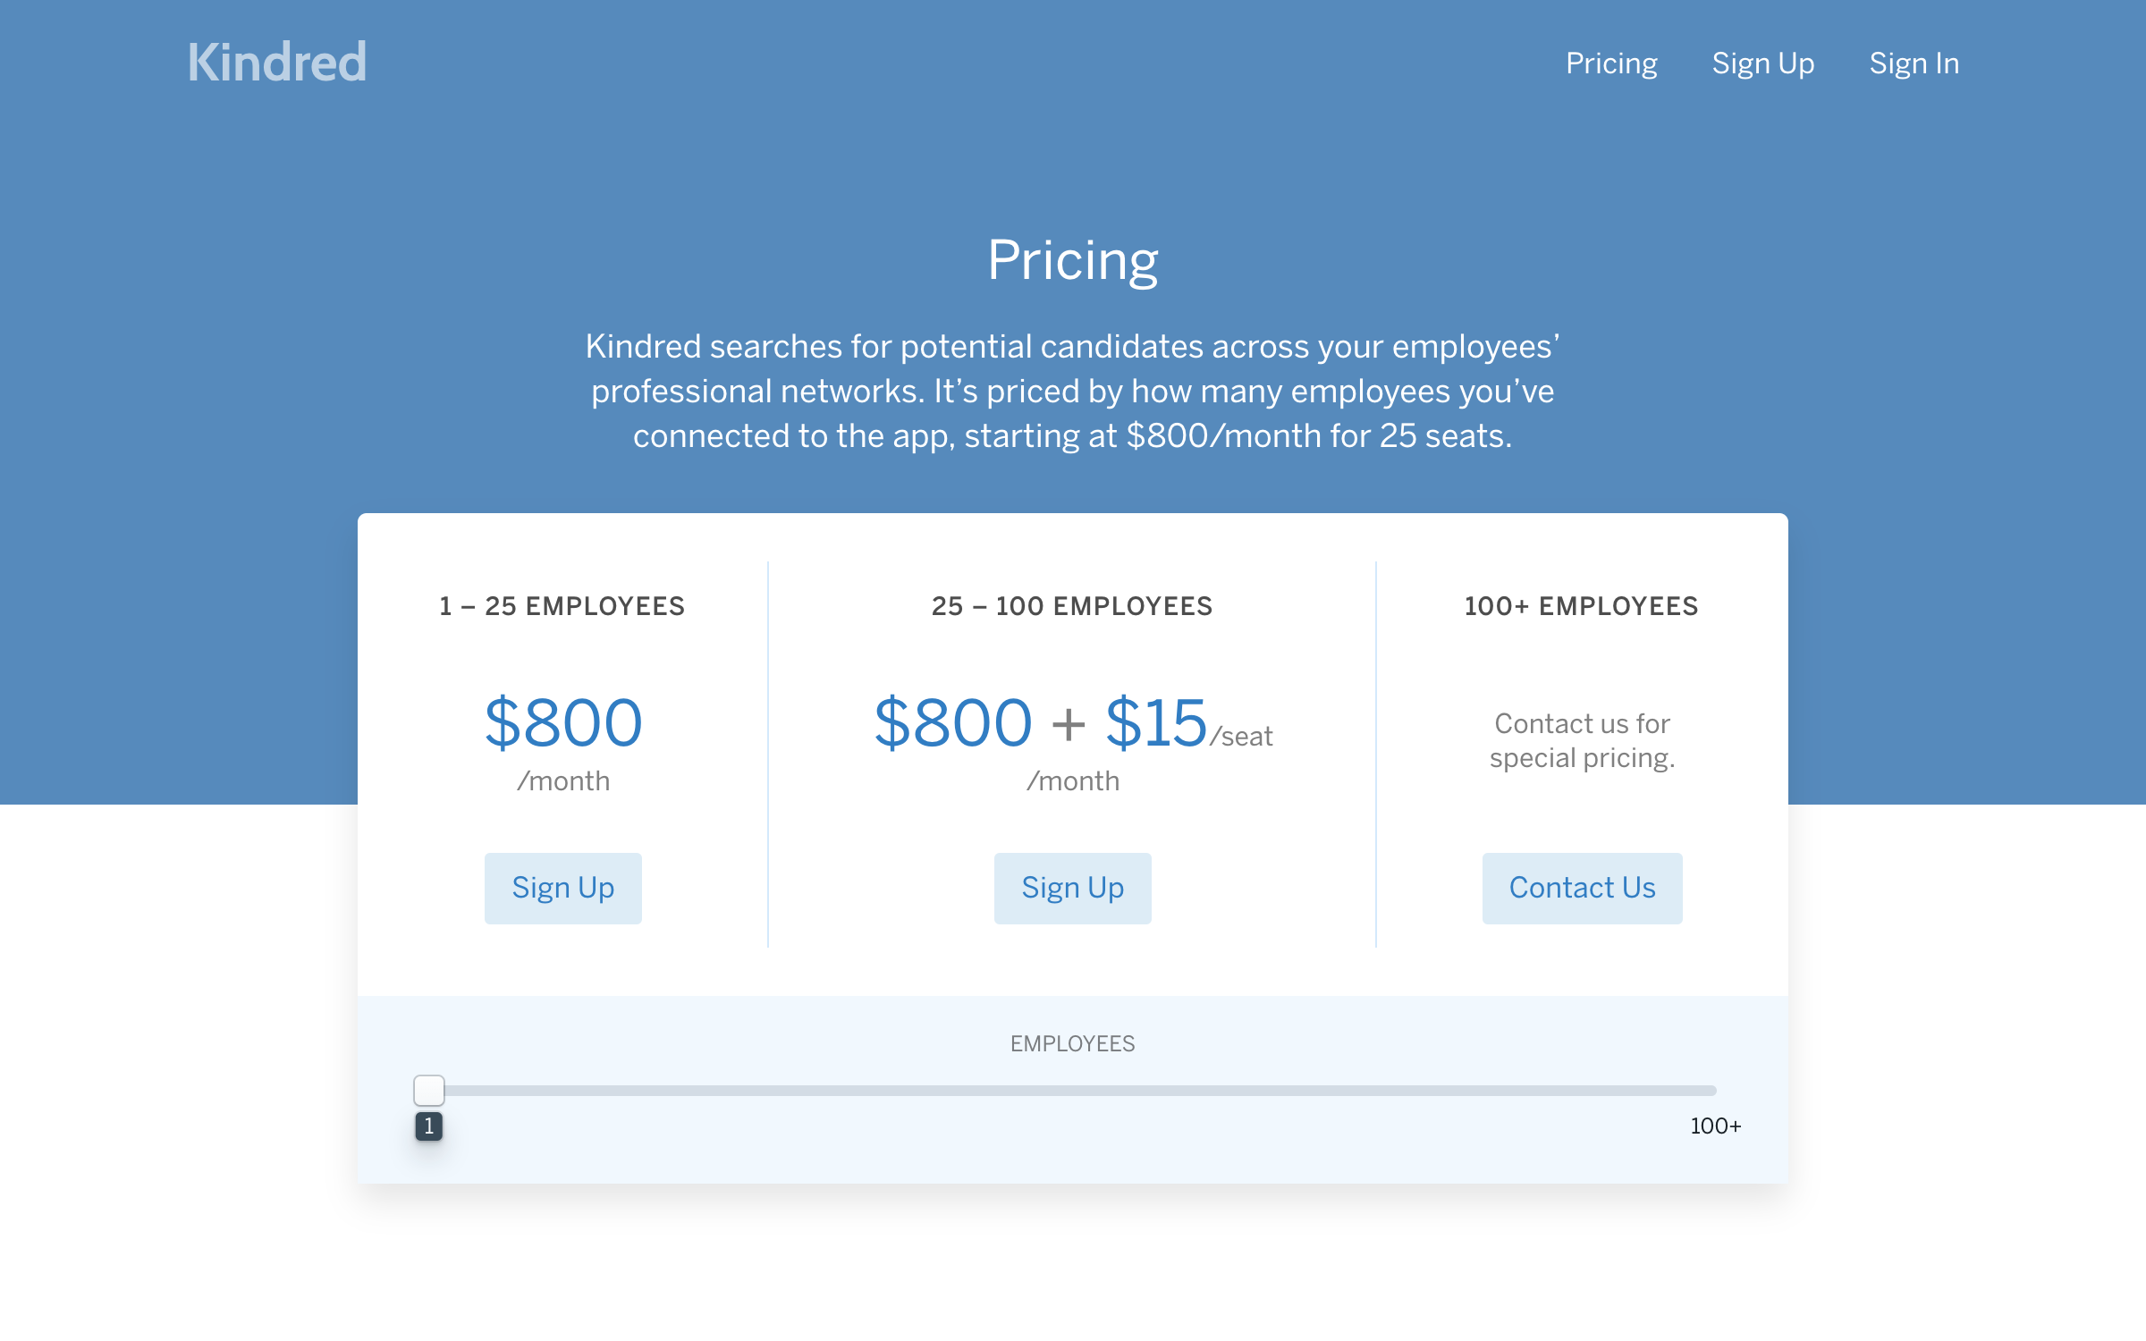Click the Kindred description paragraph

(1073, 391)
